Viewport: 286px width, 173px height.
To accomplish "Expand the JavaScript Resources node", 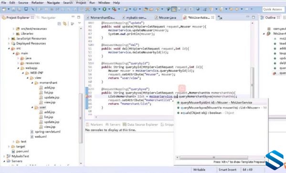I will tap(9, 39).
